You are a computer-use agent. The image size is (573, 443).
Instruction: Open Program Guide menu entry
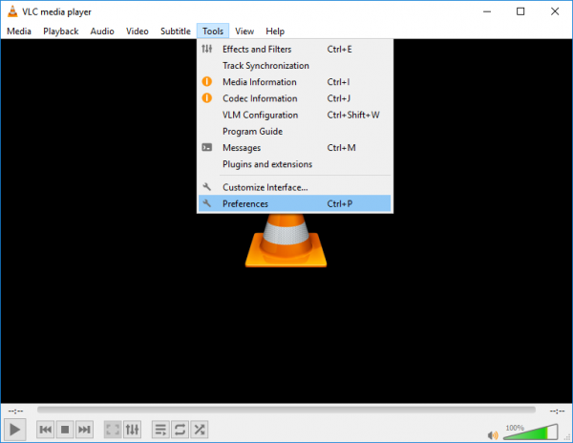click(294, 131)
